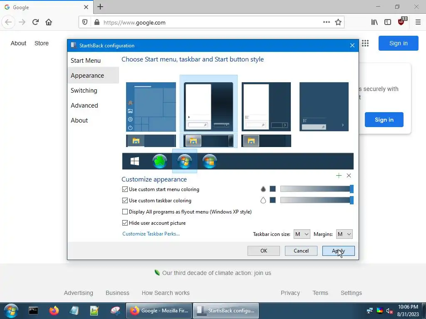Click the top Google Sign in button
426x319 pixels.
point(398,43)
